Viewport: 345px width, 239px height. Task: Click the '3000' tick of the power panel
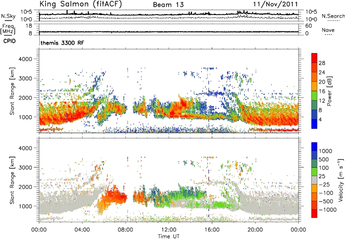point(25,79)
